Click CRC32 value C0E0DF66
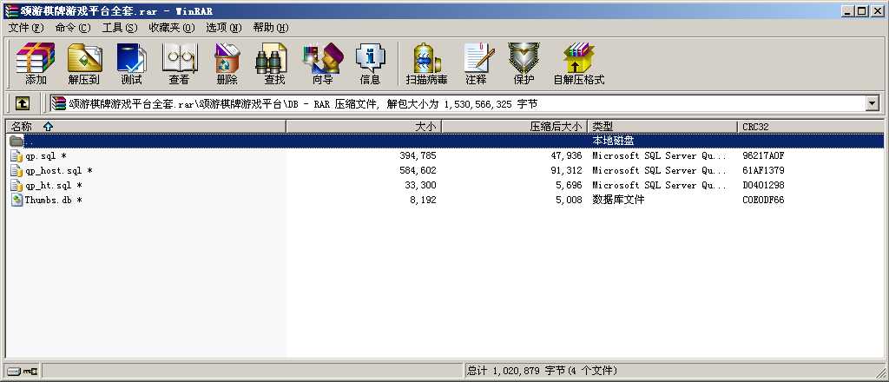The image size is (889, 382). [763, 200]
